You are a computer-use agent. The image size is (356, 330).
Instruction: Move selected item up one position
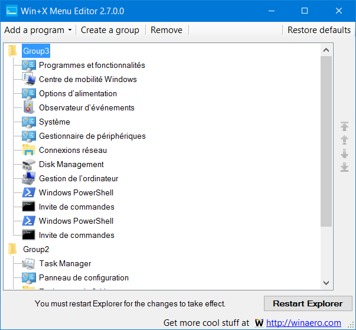[344, 140]
